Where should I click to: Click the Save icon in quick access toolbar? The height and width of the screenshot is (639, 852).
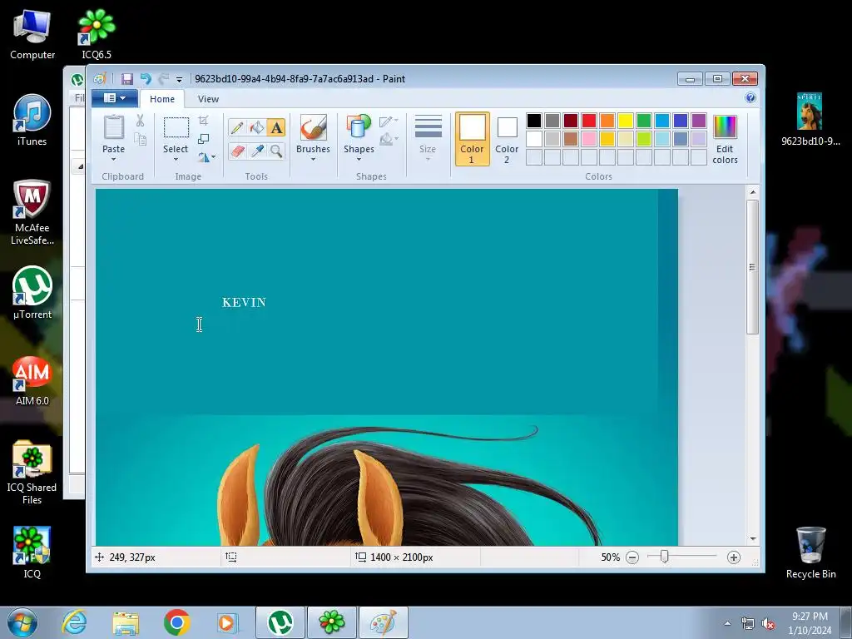[126, 79]
